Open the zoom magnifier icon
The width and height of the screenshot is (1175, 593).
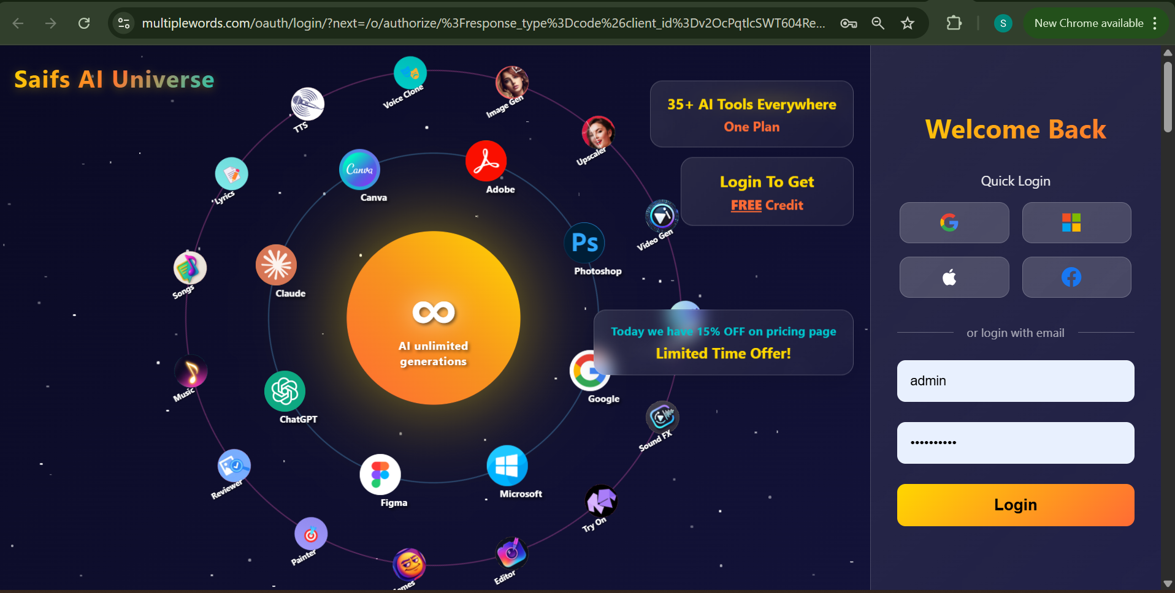tap(878, 23)
